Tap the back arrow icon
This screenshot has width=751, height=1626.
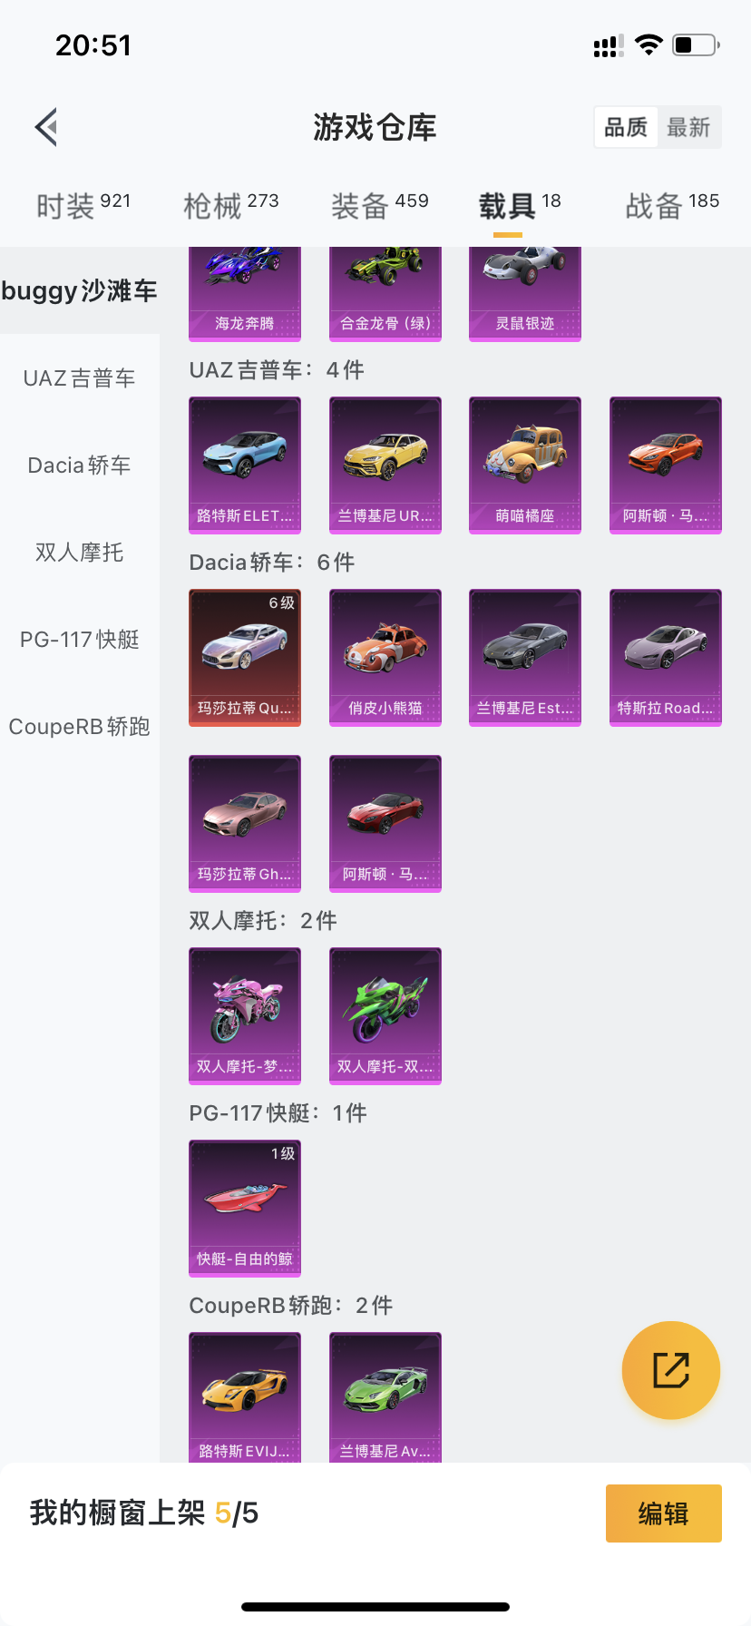[46, 127]
